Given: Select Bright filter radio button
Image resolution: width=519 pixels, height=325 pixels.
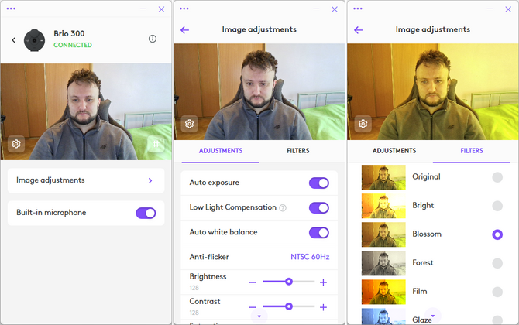Looking at the screenshot, I should tap(497, 206).
